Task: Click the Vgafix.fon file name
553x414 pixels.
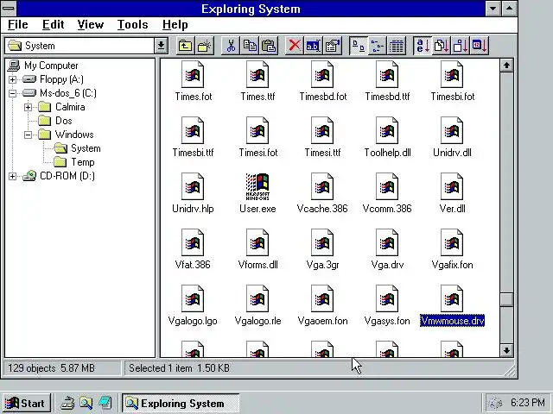Action: (452, 265)
